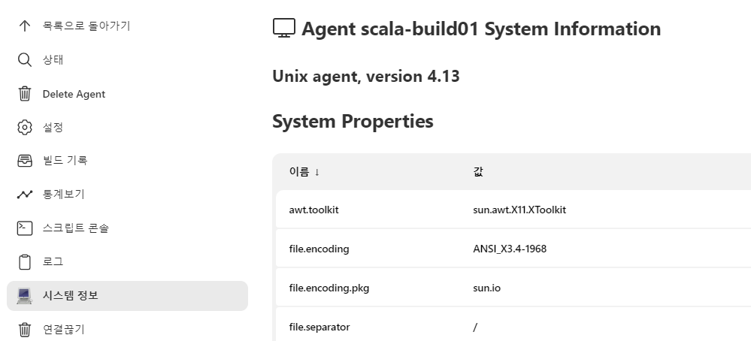
Task: Click the clipboard icon for 로그
Action: pos(24,262)
